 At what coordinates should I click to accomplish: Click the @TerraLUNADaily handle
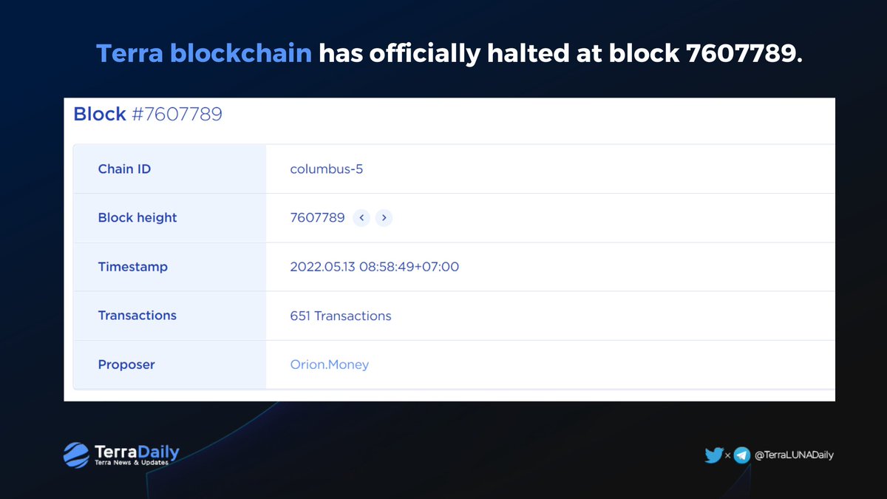(794, 455)
